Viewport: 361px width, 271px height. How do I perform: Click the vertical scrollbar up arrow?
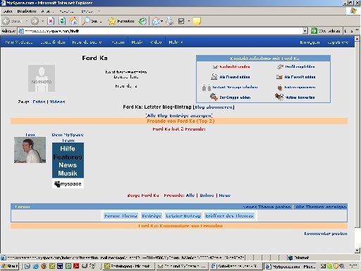pos(357,39)
